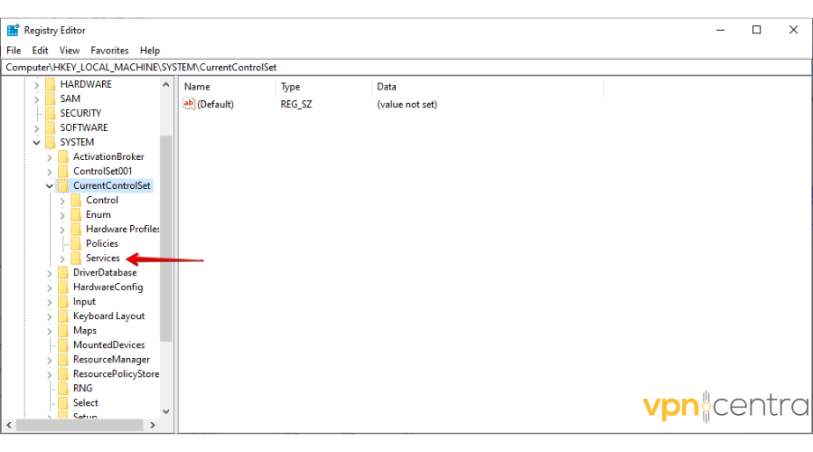Viewport: 813px width, 452px height.
Task: Click the tree scroll down arrow
Action: pos(166,411)
